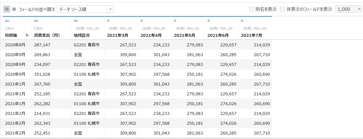This screenshot has height=139, width=363.
Task: Select the 2021年5月 column header
Action: (184, 35)
